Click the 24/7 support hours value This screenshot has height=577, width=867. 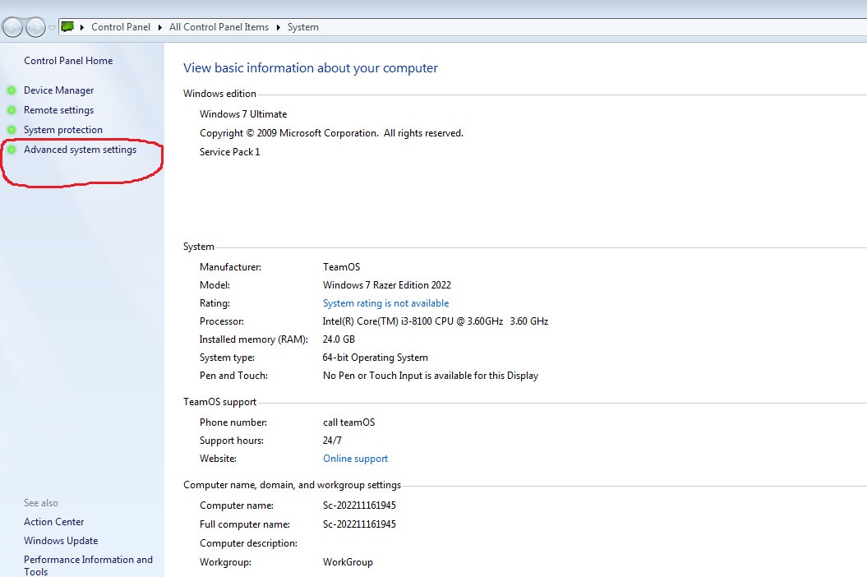coord(332,441)
